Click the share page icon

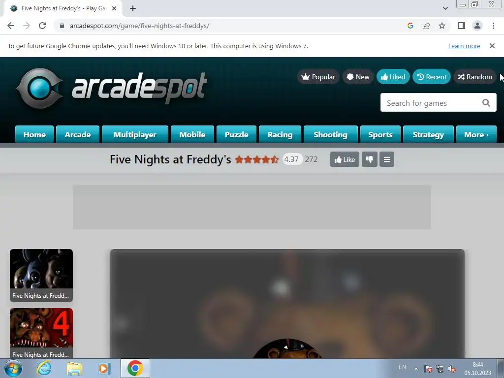[426, 26]
